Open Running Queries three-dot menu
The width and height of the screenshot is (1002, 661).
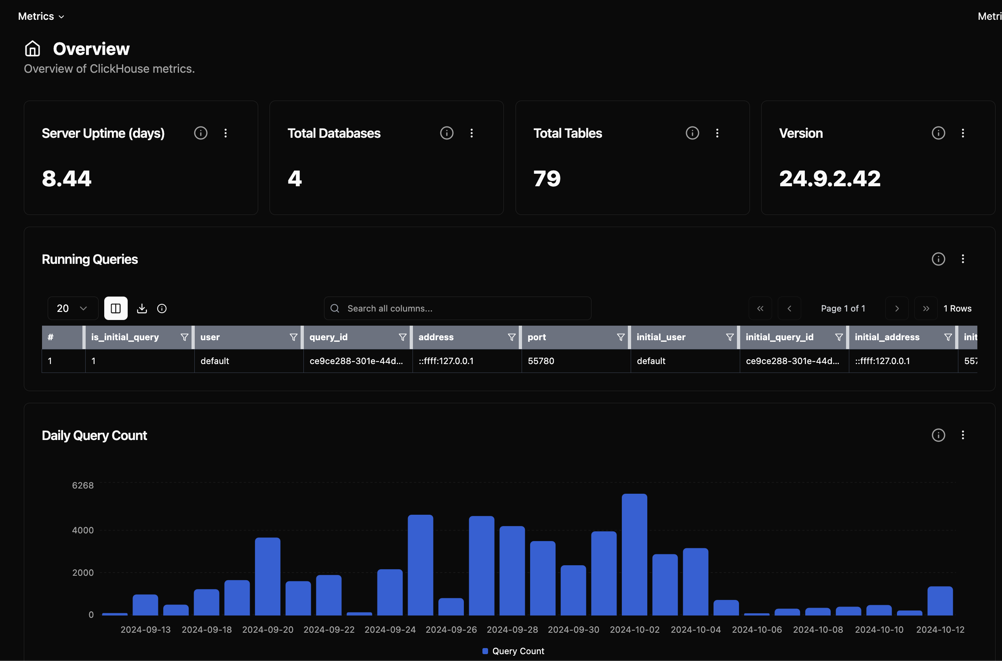[x=963, y=259]
